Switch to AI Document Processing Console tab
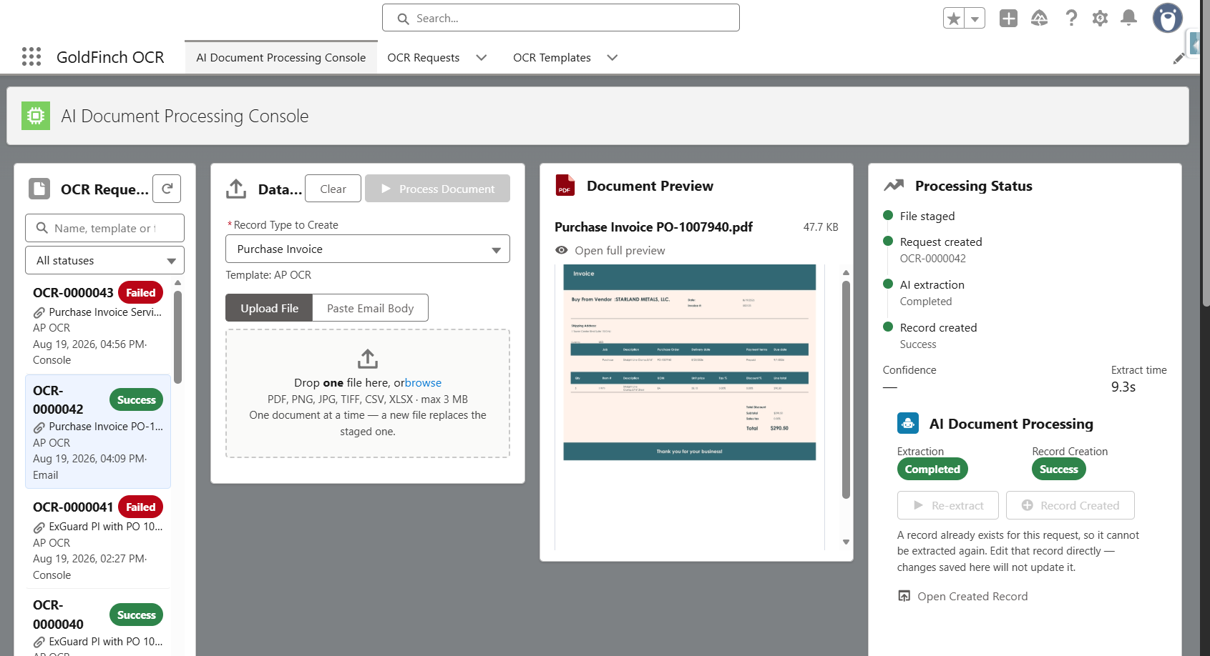This screenshot has width=1210, height=656. click(281, 57)
